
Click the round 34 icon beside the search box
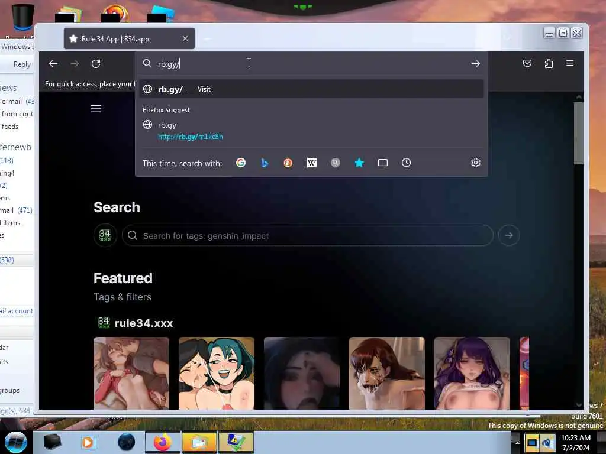(x=105, y=235)
